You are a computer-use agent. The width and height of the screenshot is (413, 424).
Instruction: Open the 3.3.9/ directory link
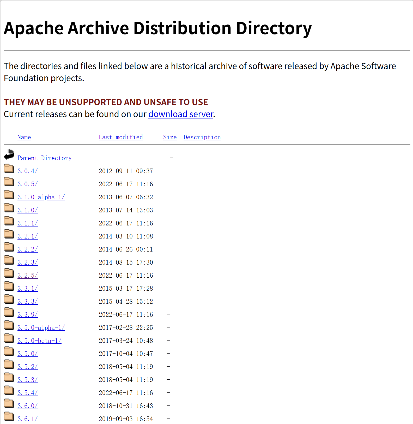[x=28, y=315]
